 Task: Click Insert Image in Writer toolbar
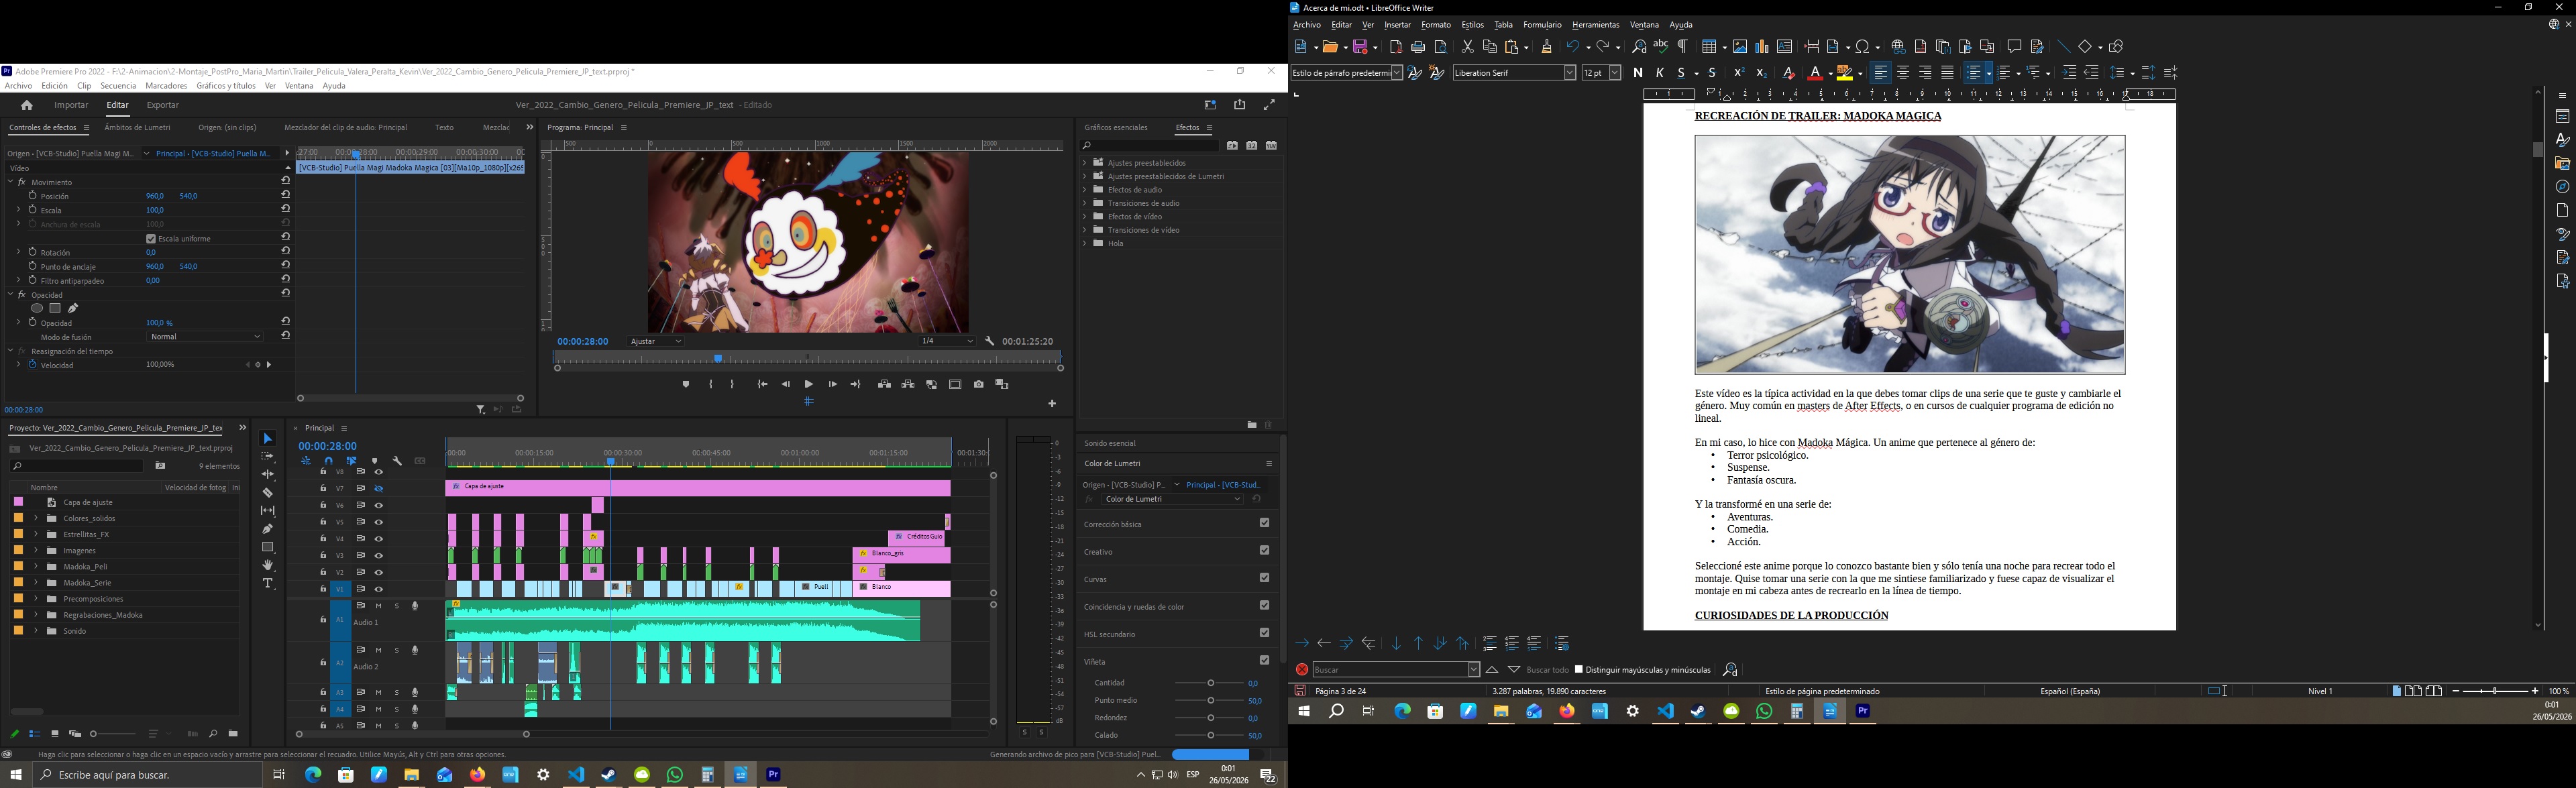click(1739, 47)
